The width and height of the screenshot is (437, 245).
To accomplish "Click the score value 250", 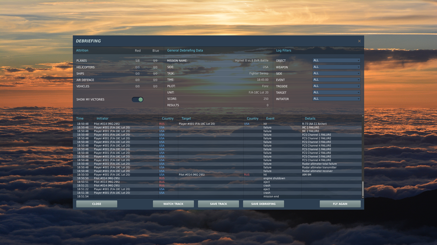I will click(266, 99).
